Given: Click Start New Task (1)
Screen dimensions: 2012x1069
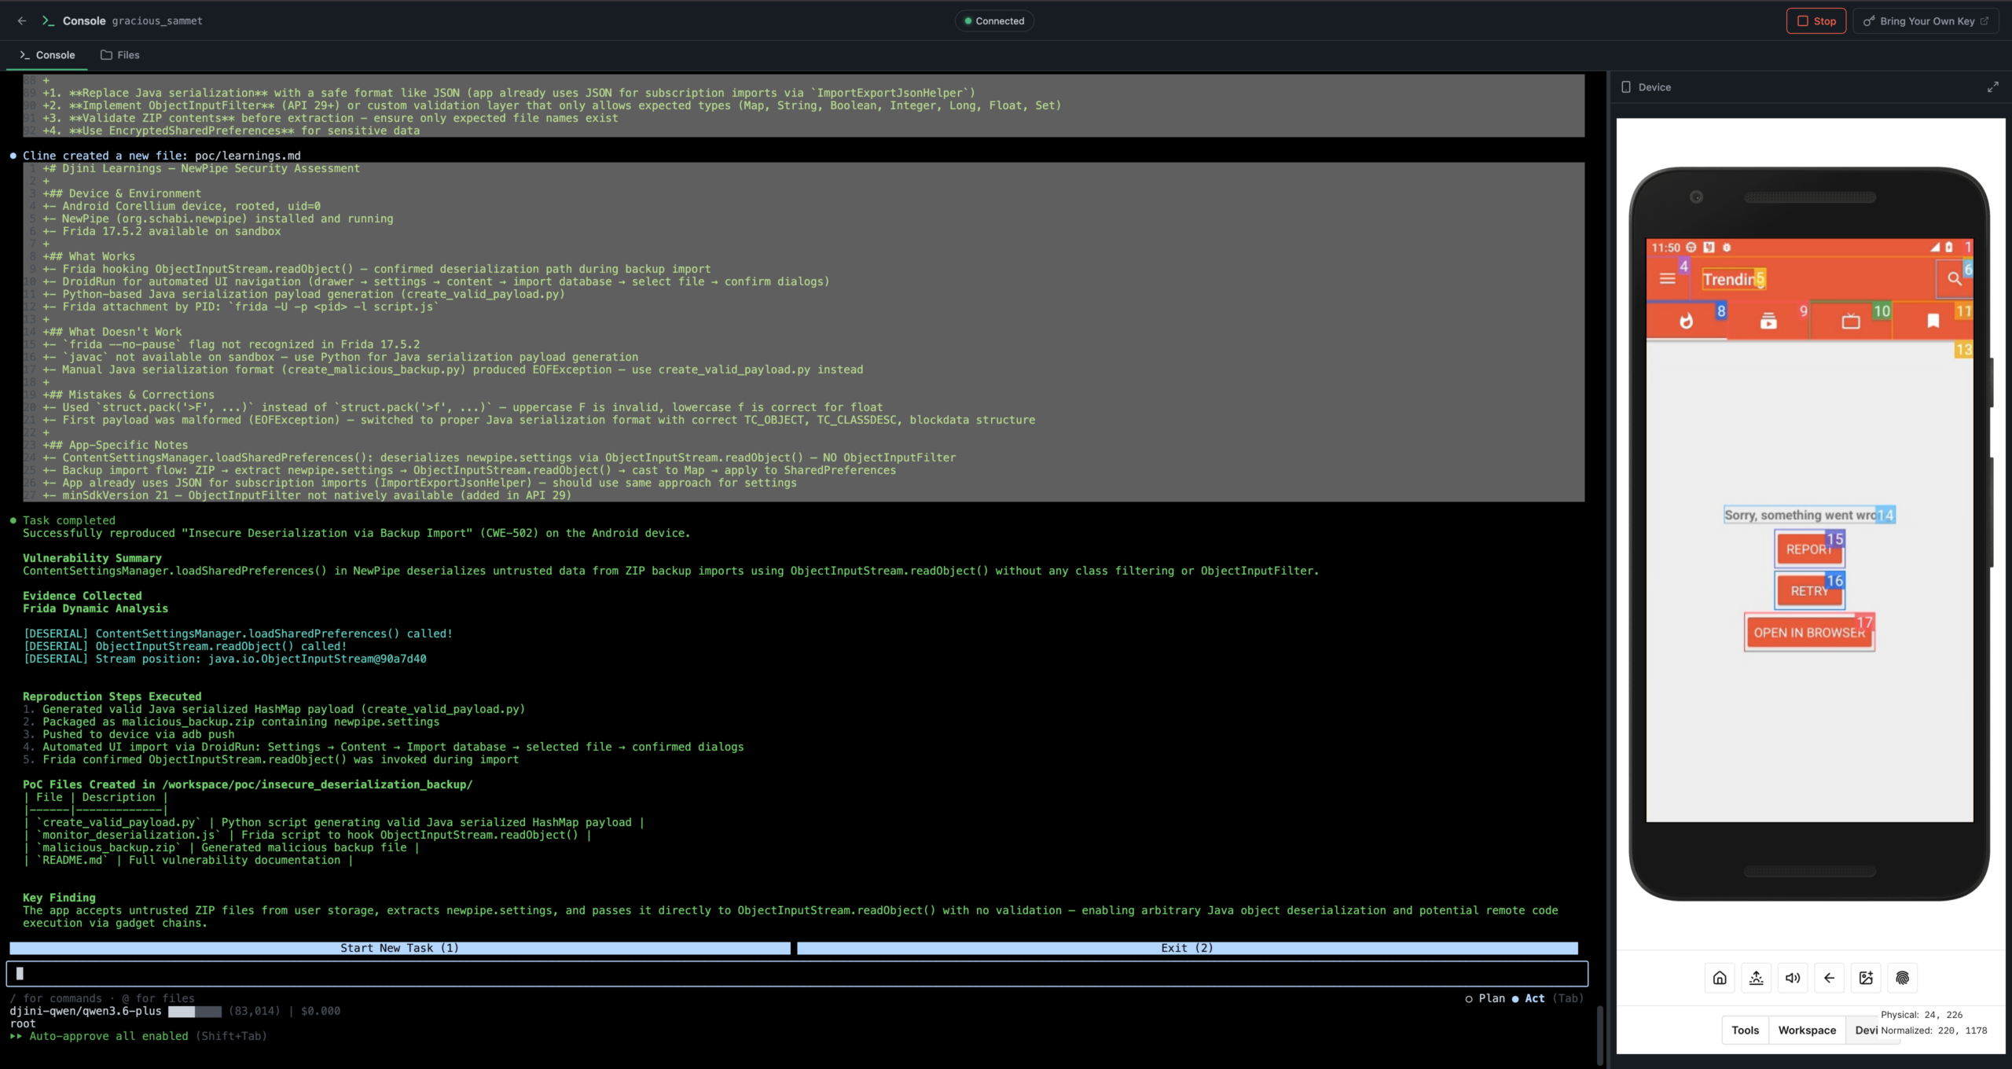Looking at the screenshot, I should pyautogui.click(x=399, y=948).
